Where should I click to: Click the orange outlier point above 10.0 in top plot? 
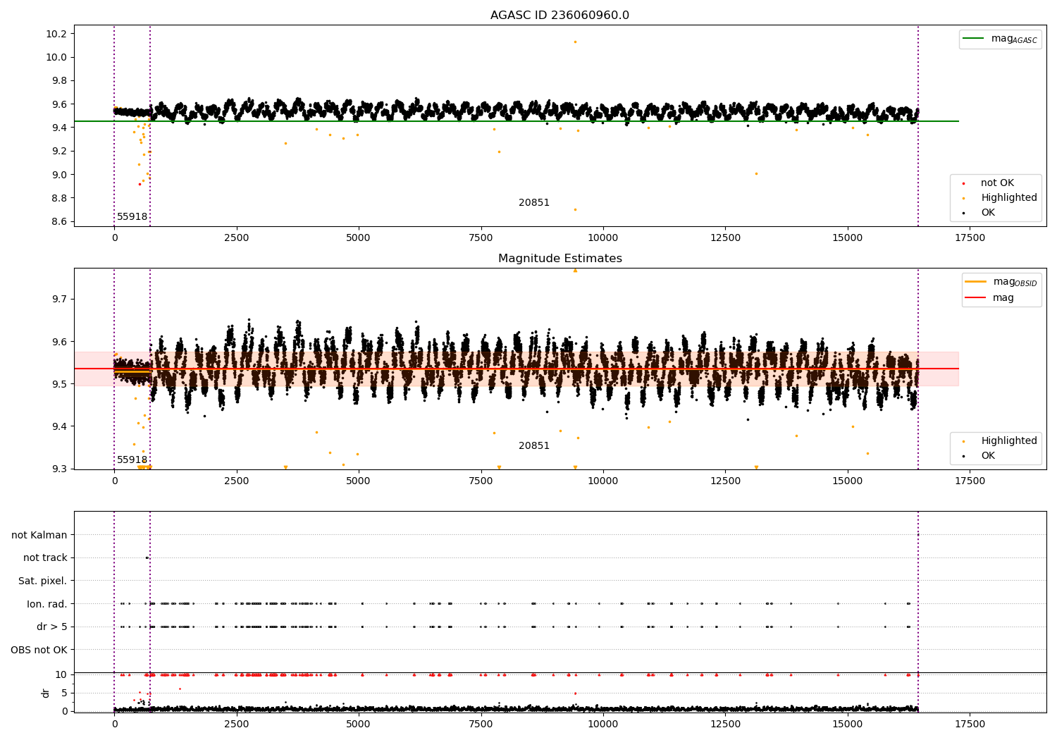pyautogui.click(x=575, y=42)
